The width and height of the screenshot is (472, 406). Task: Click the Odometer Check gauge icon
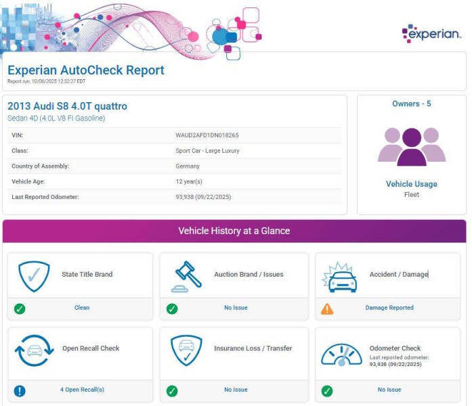(341, 354)
